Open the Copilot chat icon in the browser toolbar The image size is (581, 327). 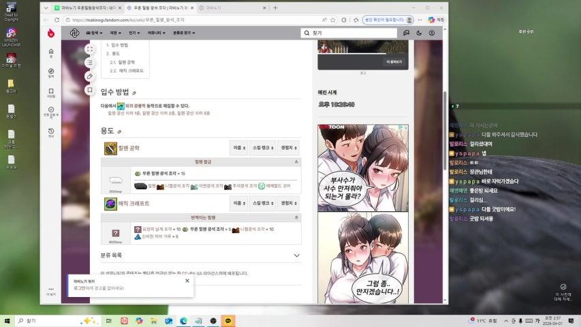pos(431,20)
